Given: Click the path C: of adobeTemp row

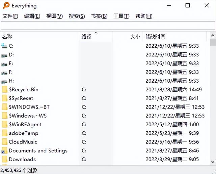Looking at the screenshot, I should 84,133.
